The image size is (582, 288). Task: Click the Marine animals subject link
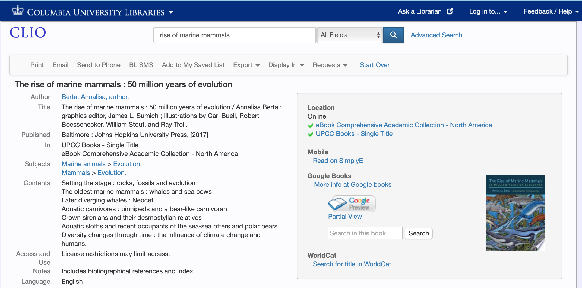(83, 164)
